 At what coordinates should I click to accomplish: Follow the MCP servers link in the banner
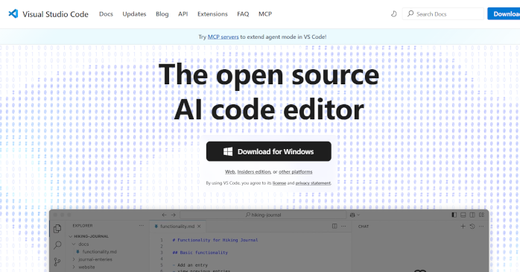pos(223,37)
